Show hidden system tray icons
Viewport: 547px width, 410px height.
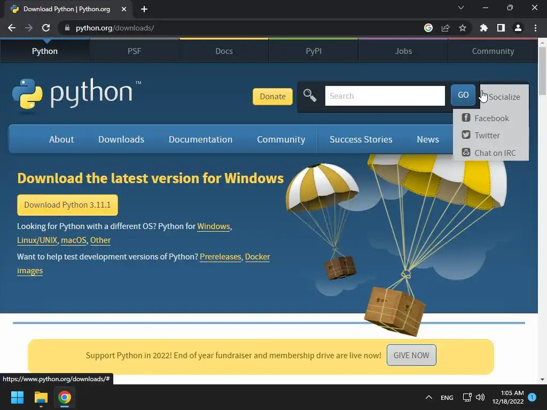[429, 397]
